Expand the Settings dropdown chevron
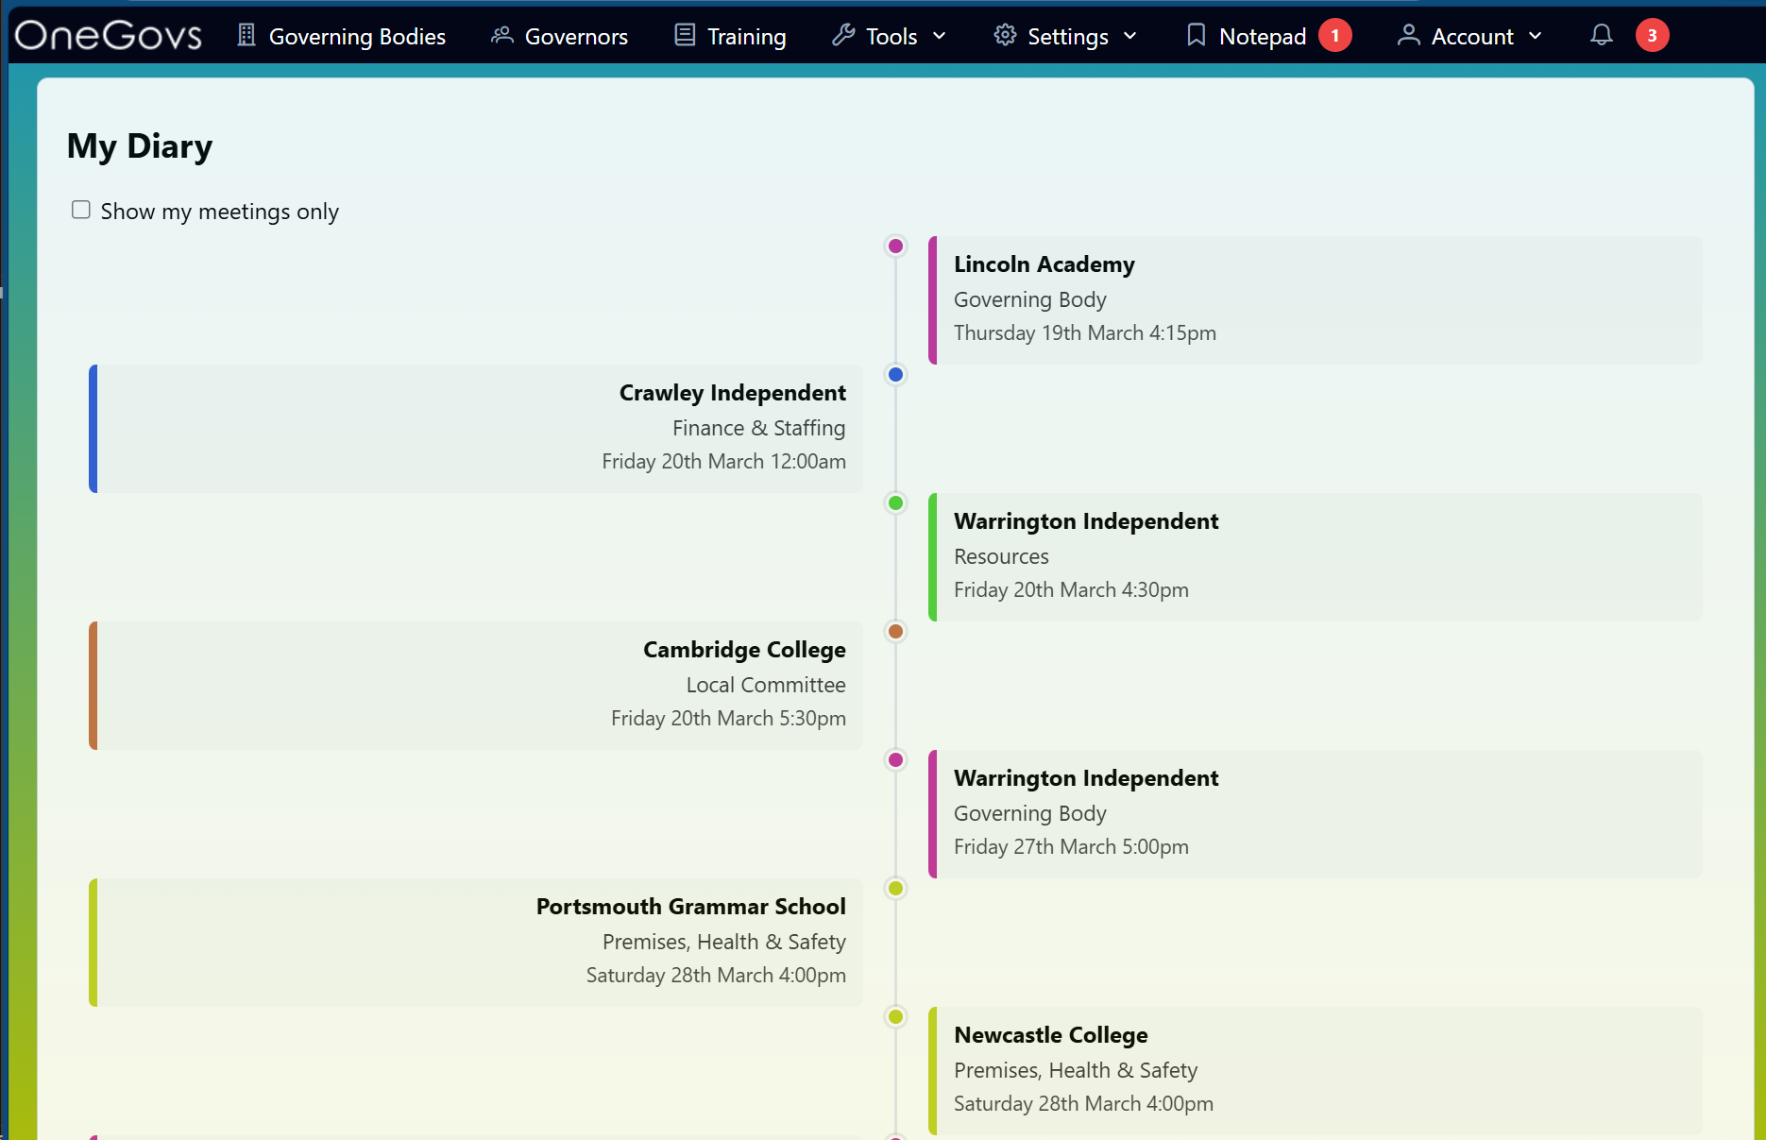The width and height of the screenshot is (1766, 1140). pos(1129,36)
